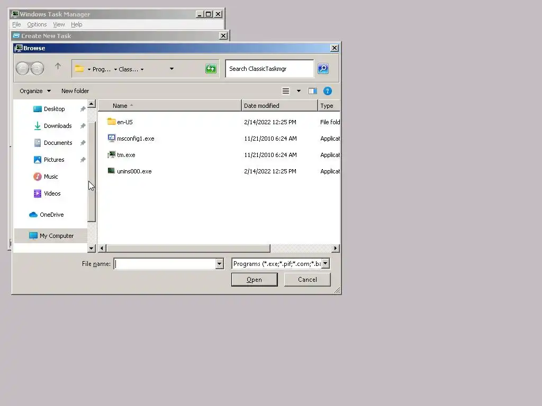Click the Back navigation arrow button
The height and width of the screenshot is (406, 542).
point(23,68)
